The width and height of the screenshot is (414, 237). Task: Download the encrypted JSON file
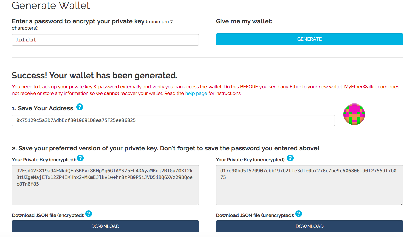pos(105,226)
